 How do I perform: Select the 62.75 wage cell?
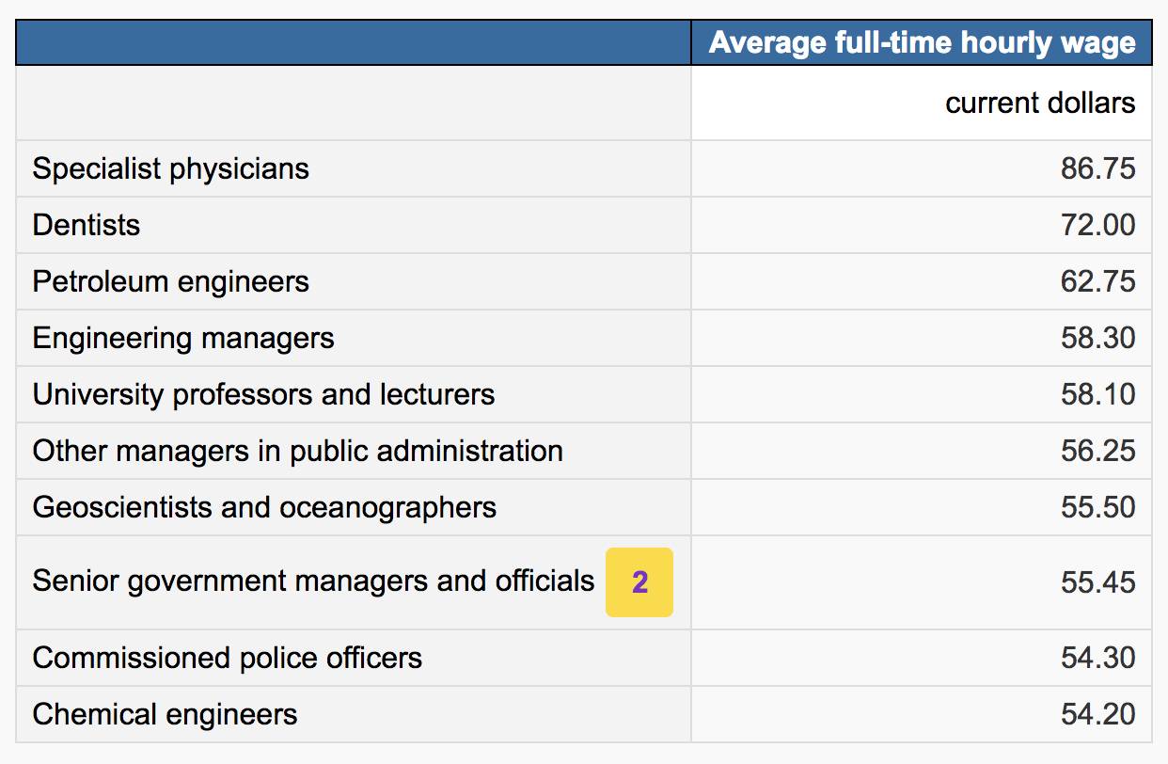pos(1097,282)
